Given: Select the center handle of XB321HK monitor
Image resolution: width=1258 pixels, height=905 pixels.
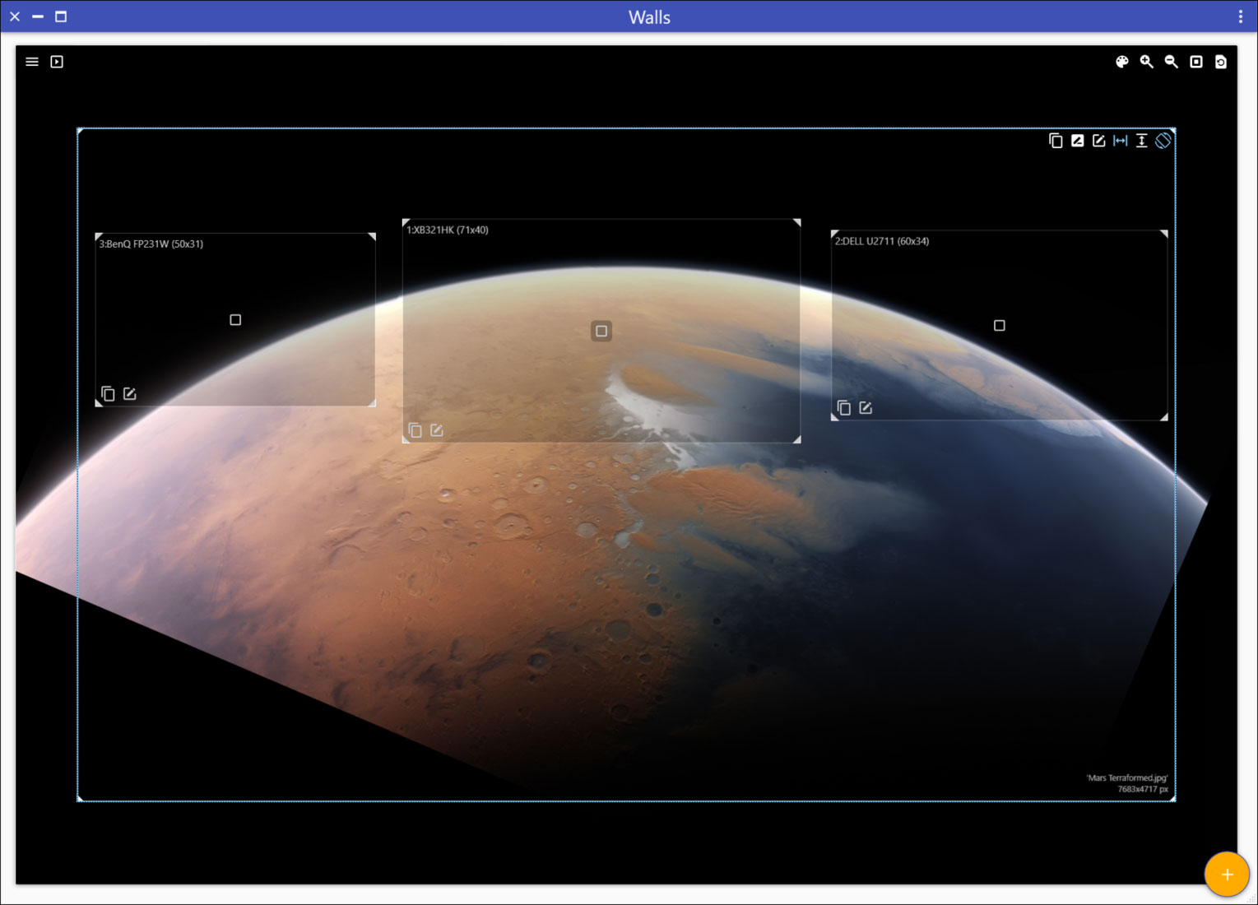Looking at the screenshot, I should click(x=601, y=331).
